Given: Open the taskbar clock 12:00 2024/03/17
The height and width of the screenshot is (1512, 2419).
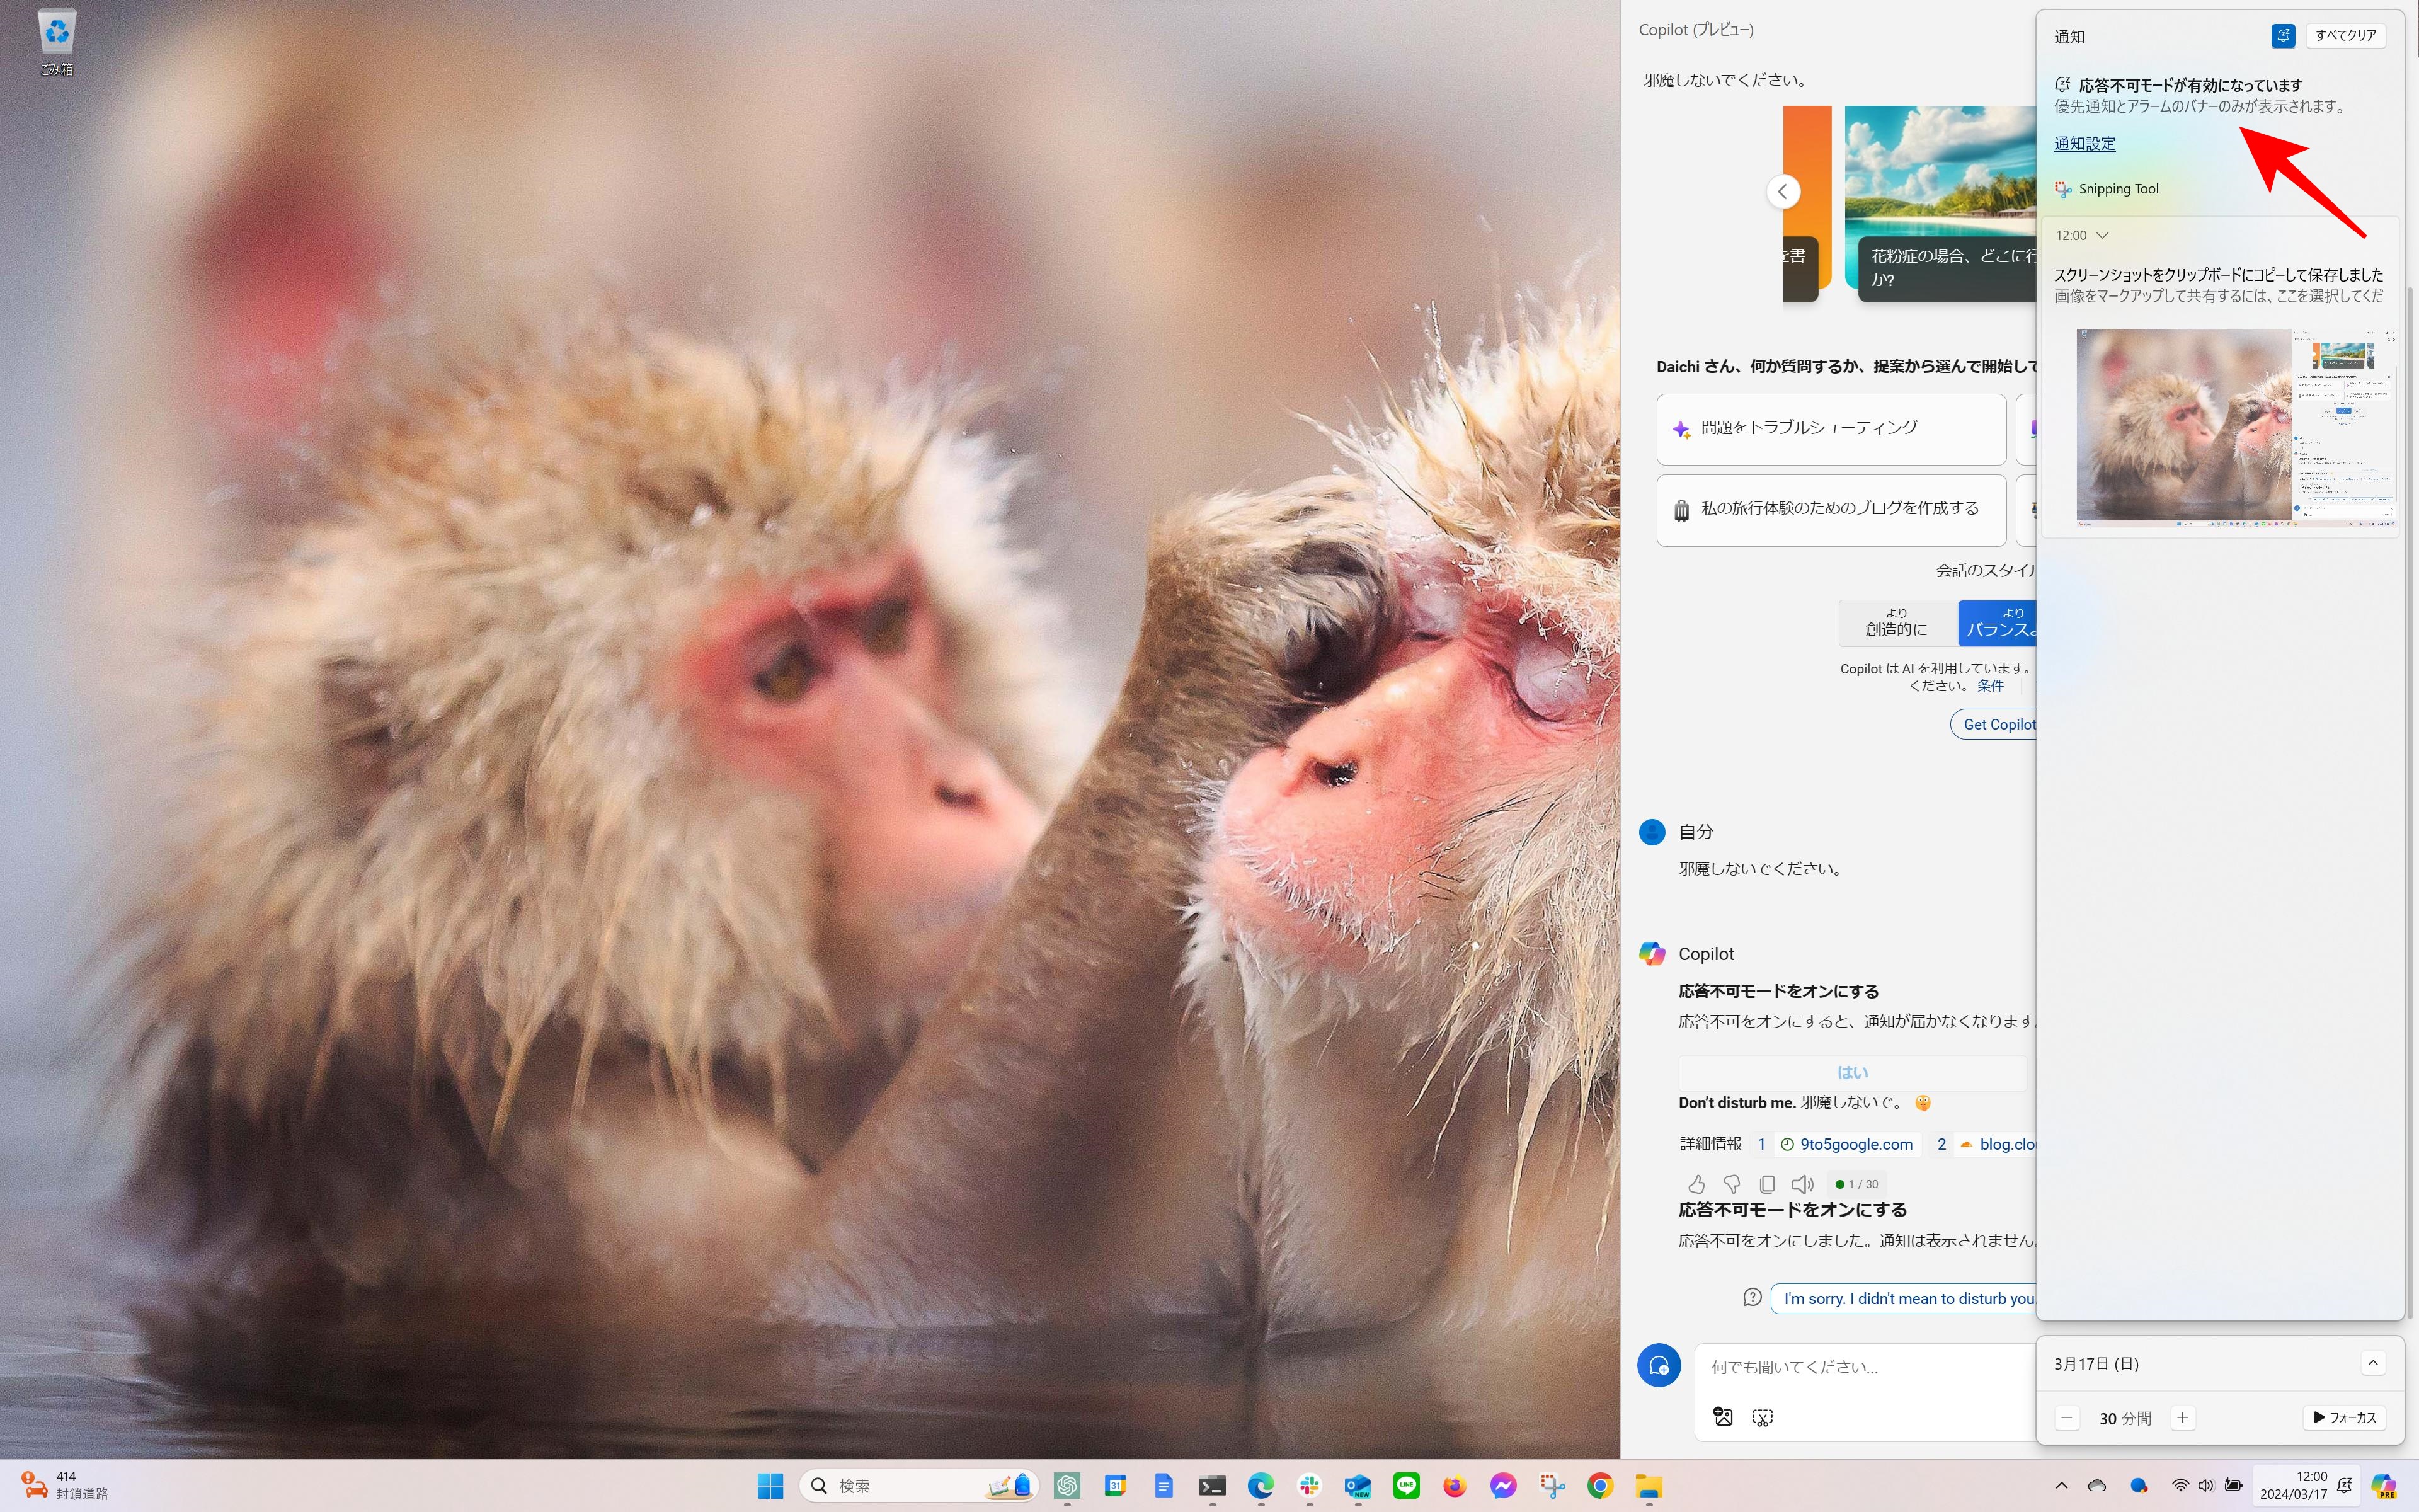Looking at the screenshot, I should coord(2293,1486).
